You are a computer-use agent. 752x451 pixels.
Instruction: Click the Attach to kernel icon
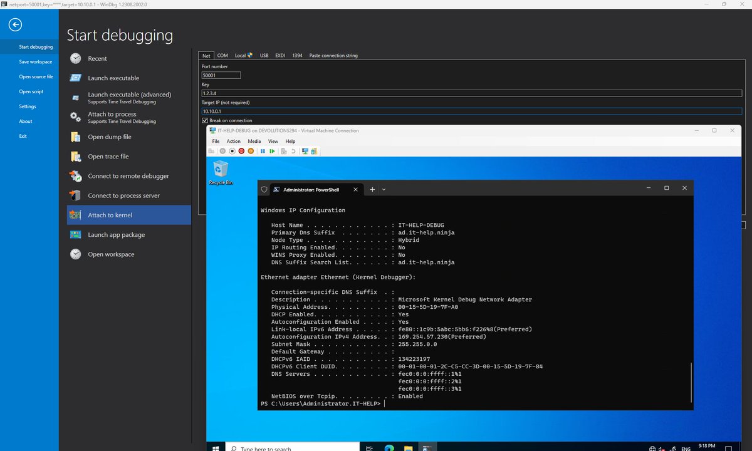pos(76,215)
